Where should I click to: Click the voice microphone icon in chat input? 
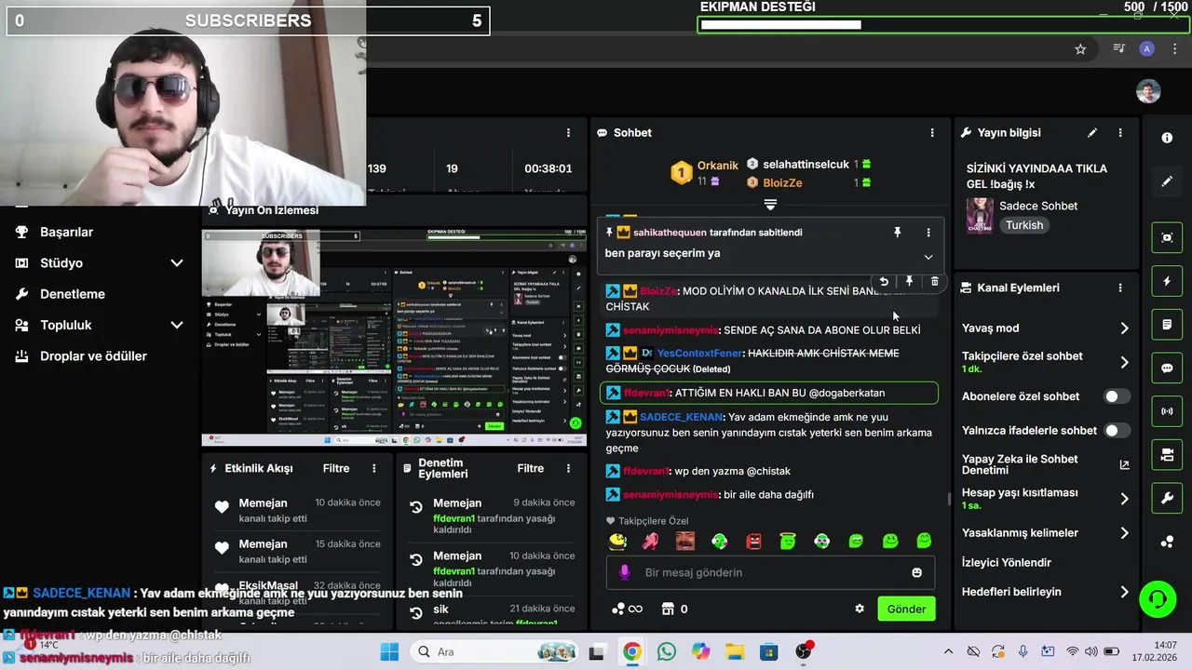pyautogui.click(x=624, y=572)
